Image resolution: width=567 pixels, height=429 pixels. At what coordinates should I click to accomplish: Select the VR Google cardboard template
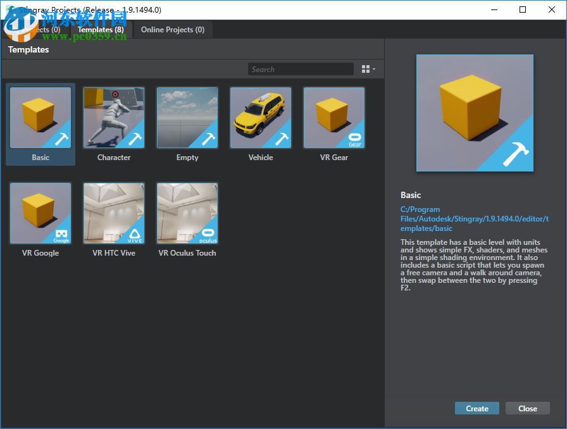pos(40,213)
